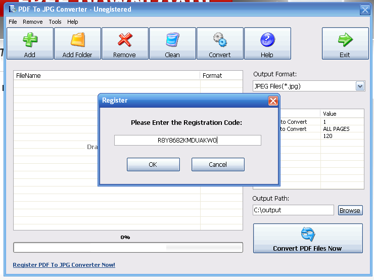374x280 pixels.
Task: Close the Register dialog with the red X
Action: tap(273, 101)
